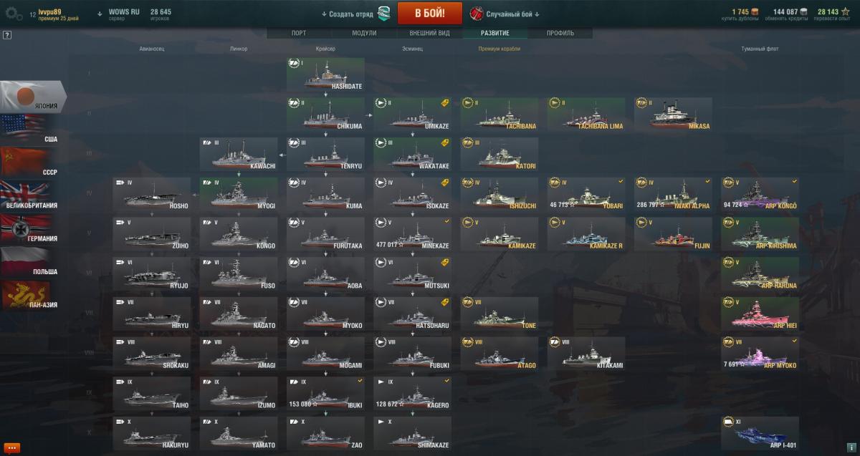Click the settings gear icon
The image size is (860, 456).
point(13,13)
